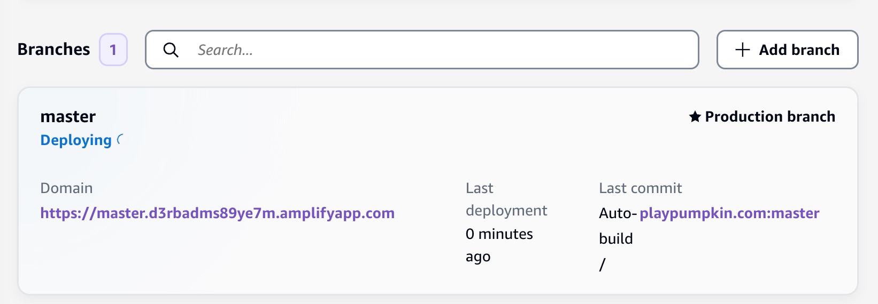This screenshot has height=304, width=878.
Task: Click the Domain column label
Action: 66,188
